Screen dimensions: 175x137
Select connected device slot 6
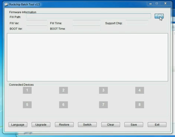pos(64,105)
